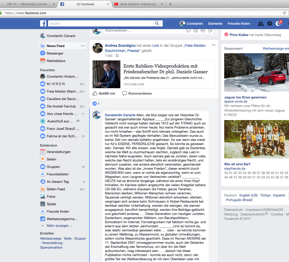Screen dimensions: 289x262
Task: Close the Erste Rubikon YouTube tab
Action: (162, 4)
